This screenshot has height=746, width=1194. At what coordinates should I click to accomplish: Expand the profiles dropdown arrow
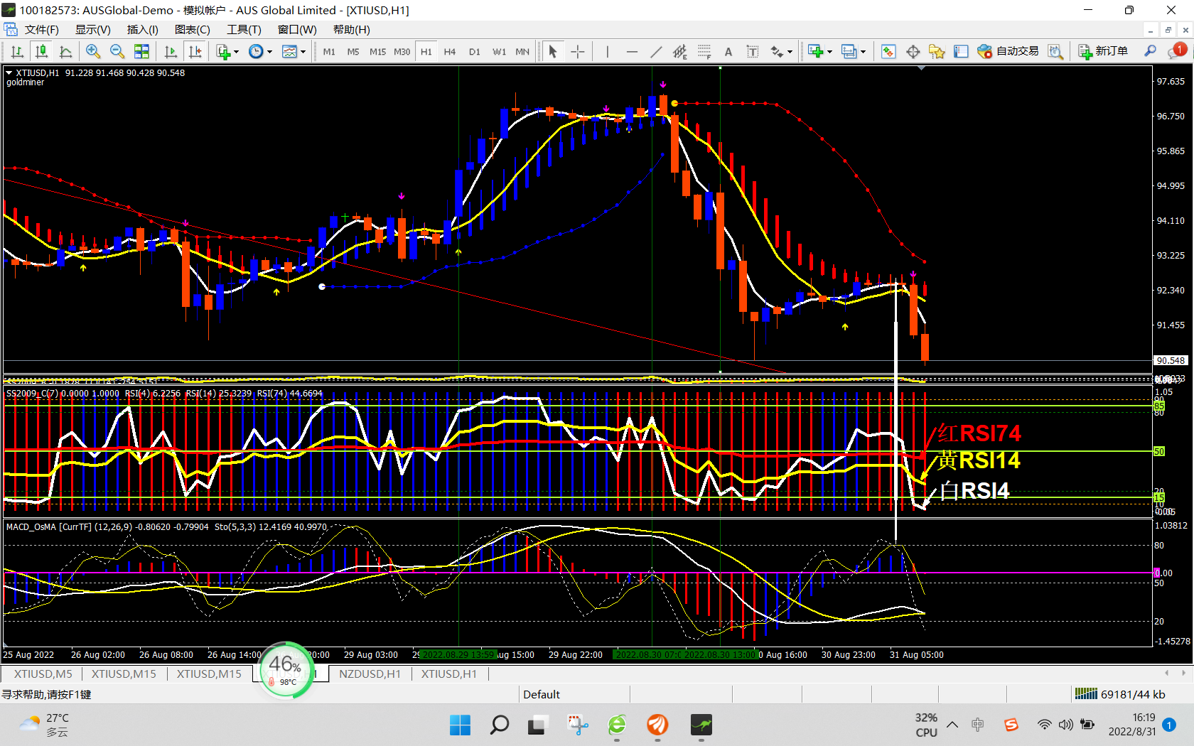(x=863, y=51)
